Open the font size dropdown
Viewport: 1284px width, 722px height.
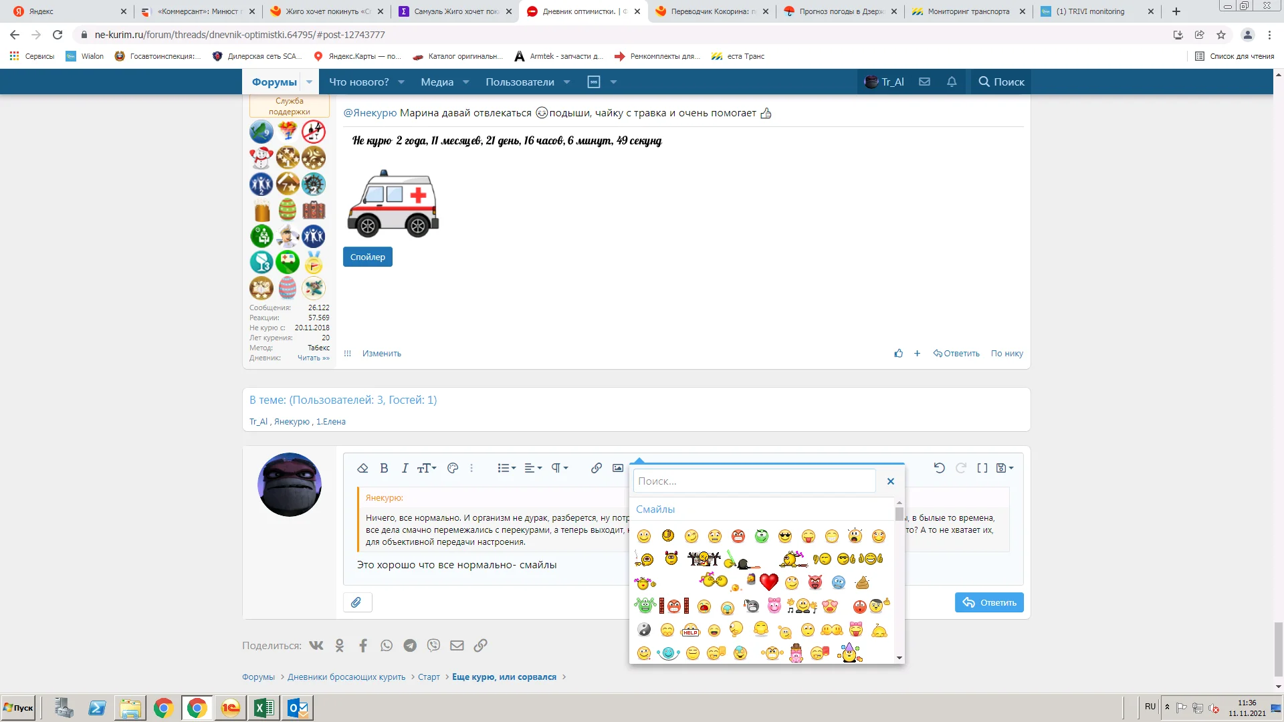click(427, 468)
